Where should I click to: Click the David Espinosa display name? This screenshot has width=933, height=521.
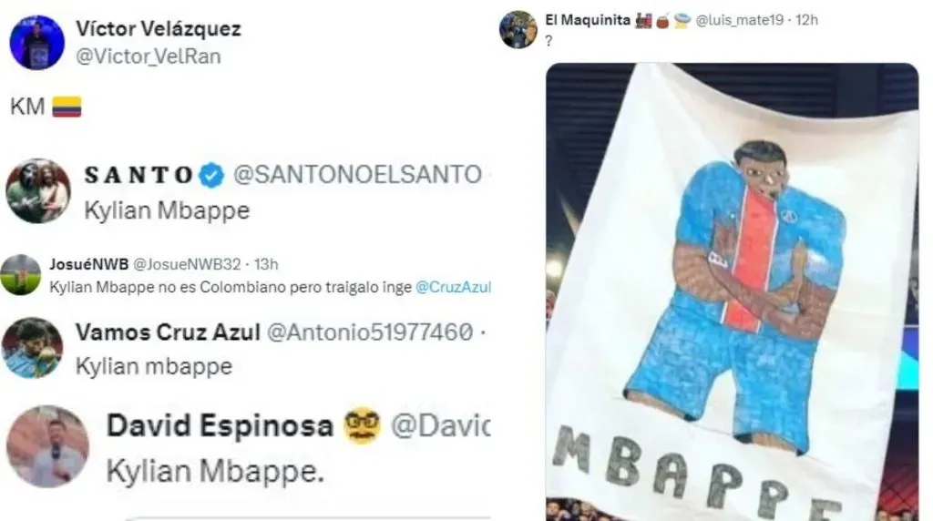pyautogui.click(x=220, y=426)
